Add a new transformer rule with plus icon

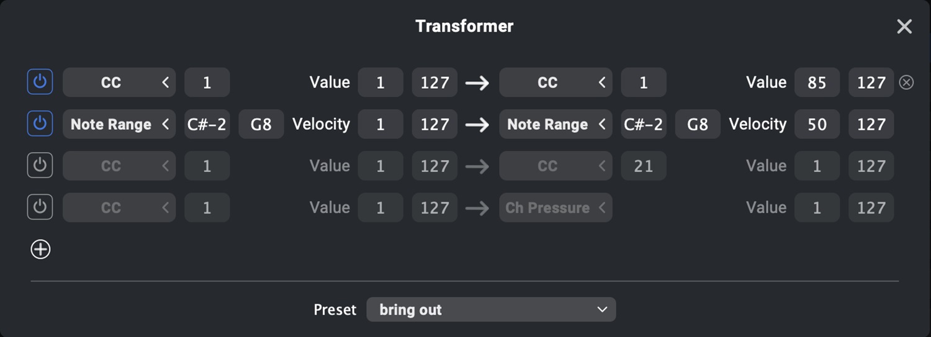tap(40, 249)
